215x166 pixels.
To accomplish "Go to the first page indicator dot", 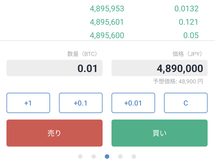I will (x=80, y=156).
